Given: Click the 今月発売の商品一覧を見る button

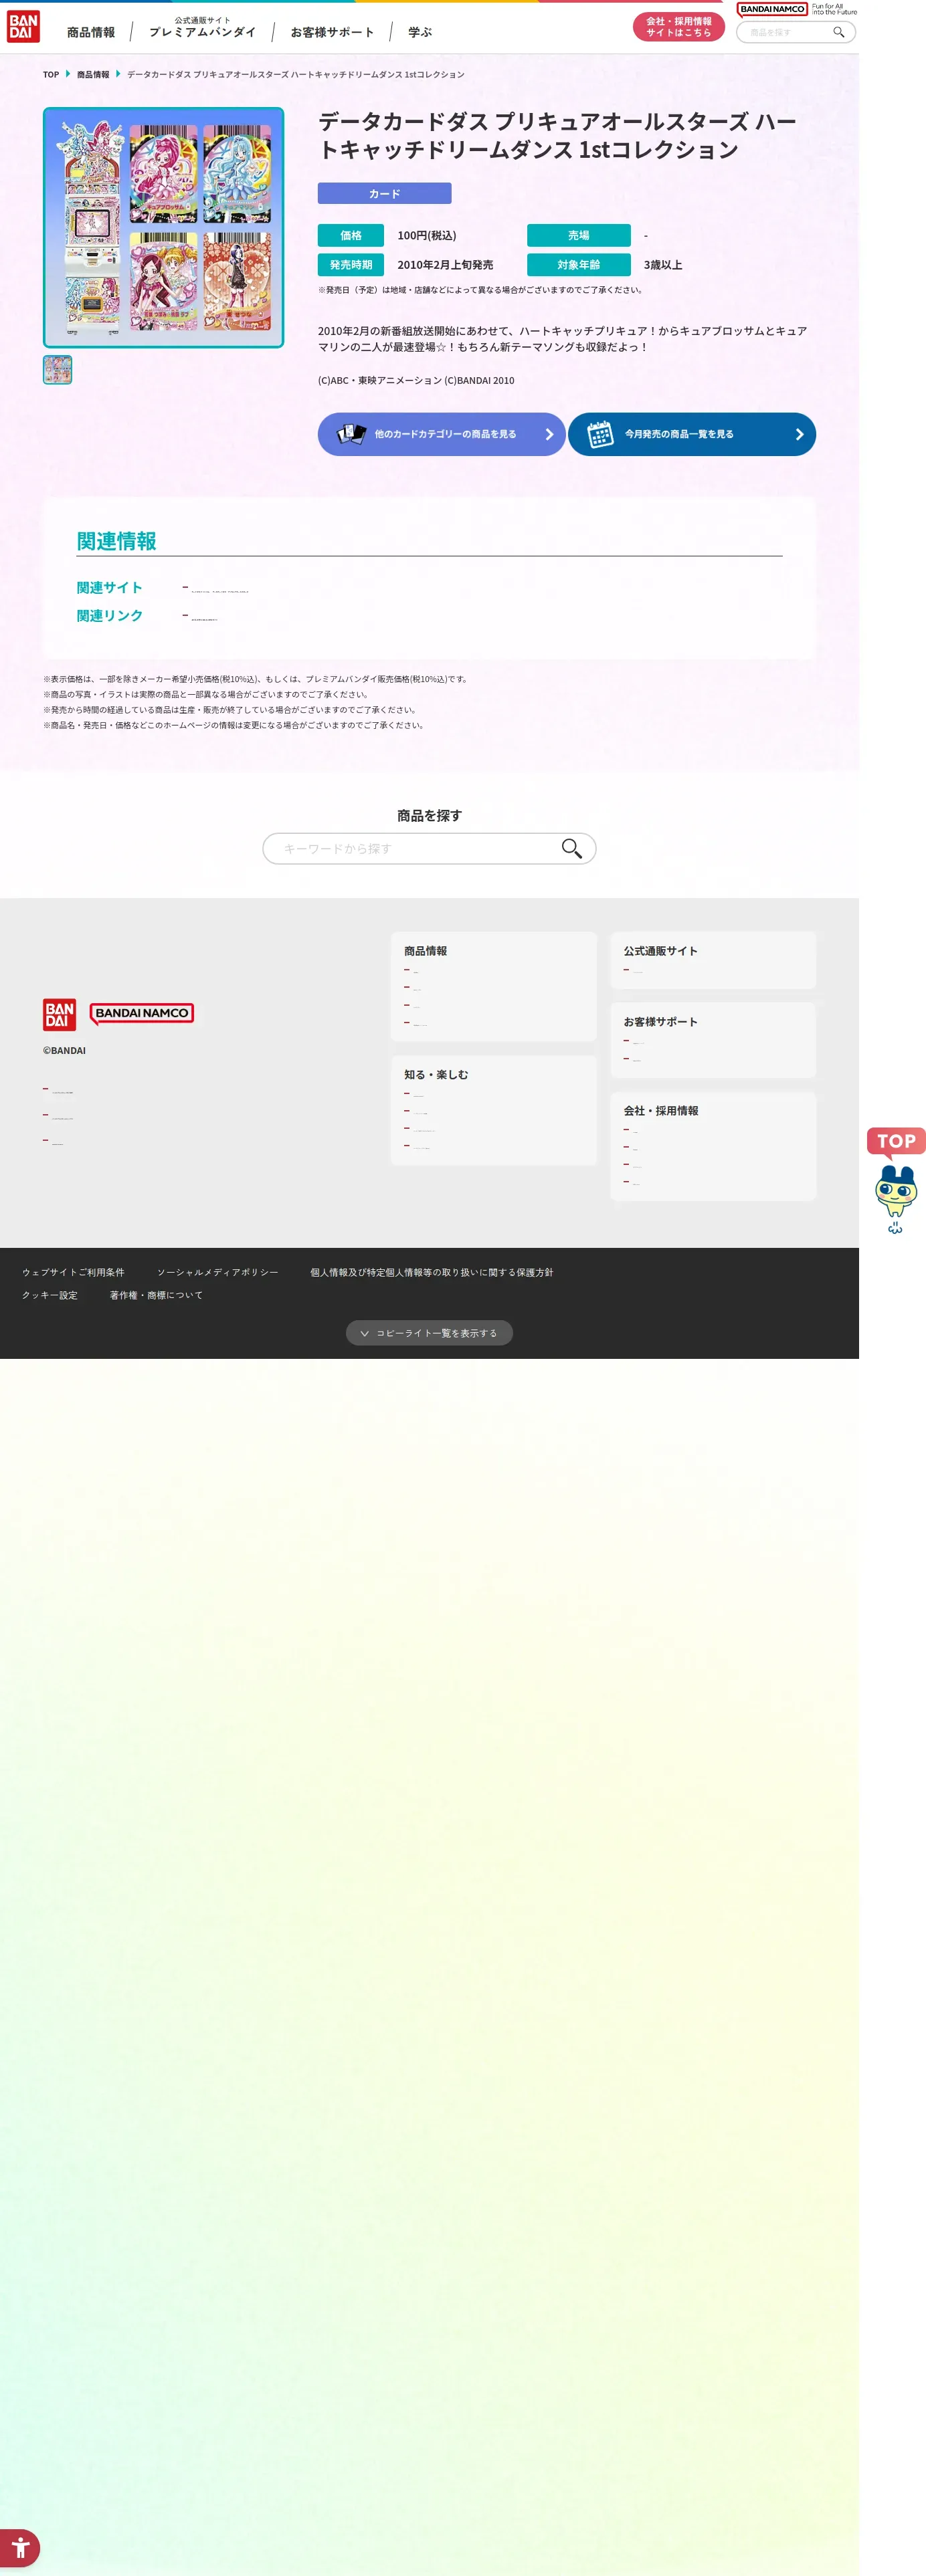Looking at the screenshot, I should 692,434.
